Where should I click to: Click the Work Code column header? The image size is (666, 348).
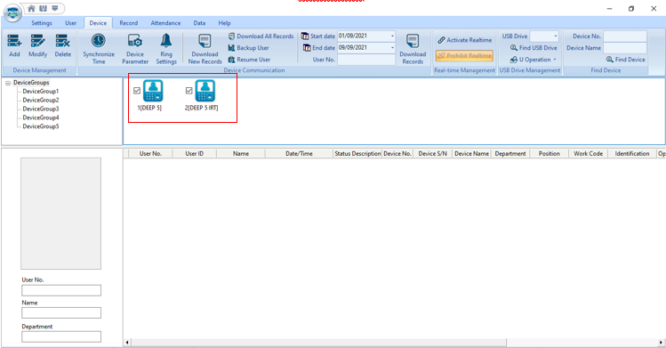click(589, 154)
